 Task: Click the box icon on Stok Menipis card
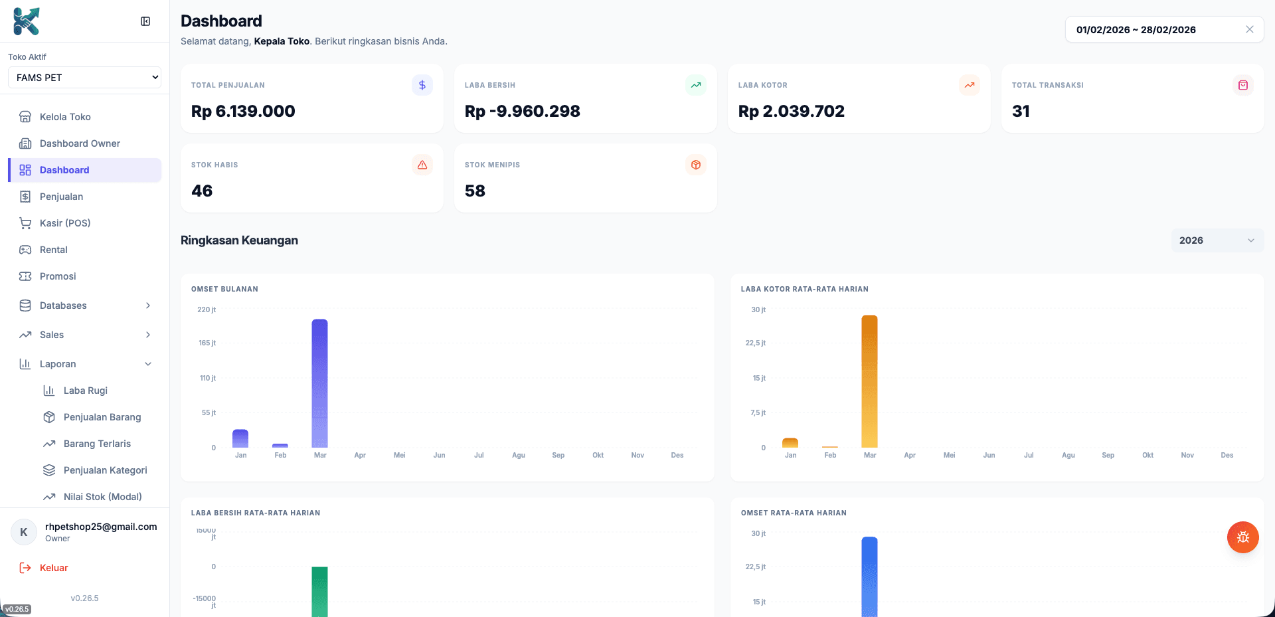point(695,165)
